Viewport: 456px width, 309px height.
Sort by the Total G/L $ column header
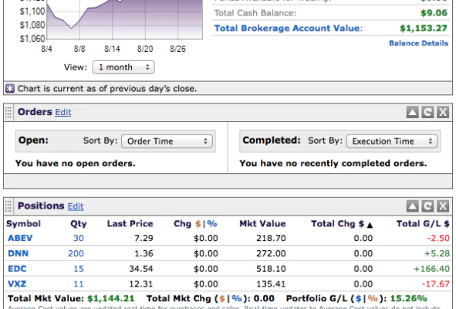423,224
